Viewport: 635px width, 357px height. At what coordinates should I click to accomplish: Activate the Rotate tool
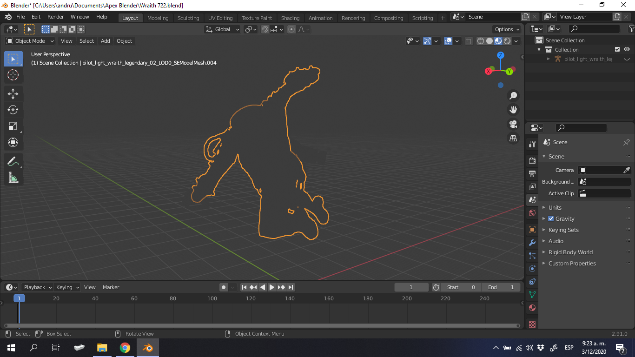[x=13, y=110]
